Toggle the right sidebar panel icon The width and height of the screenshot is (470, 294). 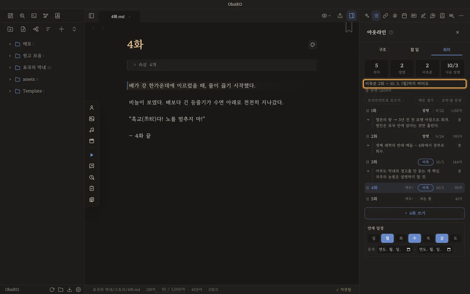[x=352, y=16]
